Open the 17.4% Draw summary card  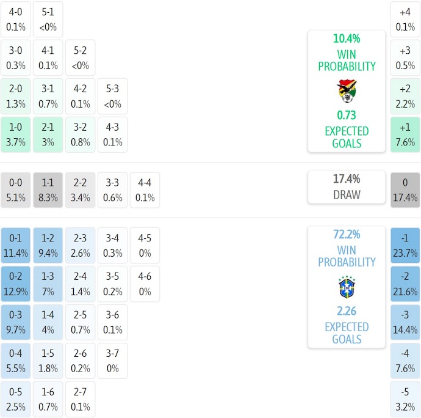pos(347,187)
